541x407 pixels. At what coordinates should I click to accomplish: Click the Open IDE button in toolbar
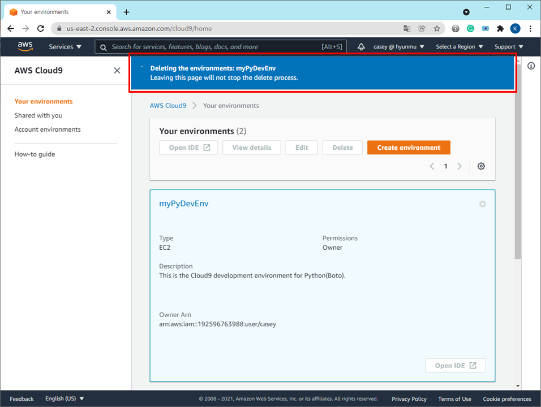pyautogui.click(x=188, y=148)
